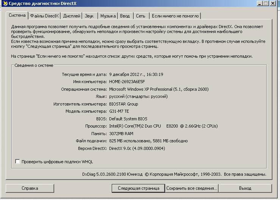Click the Изготовитель компьютера: label
This screenshot has height=200, width=280.
pos(80,104)
